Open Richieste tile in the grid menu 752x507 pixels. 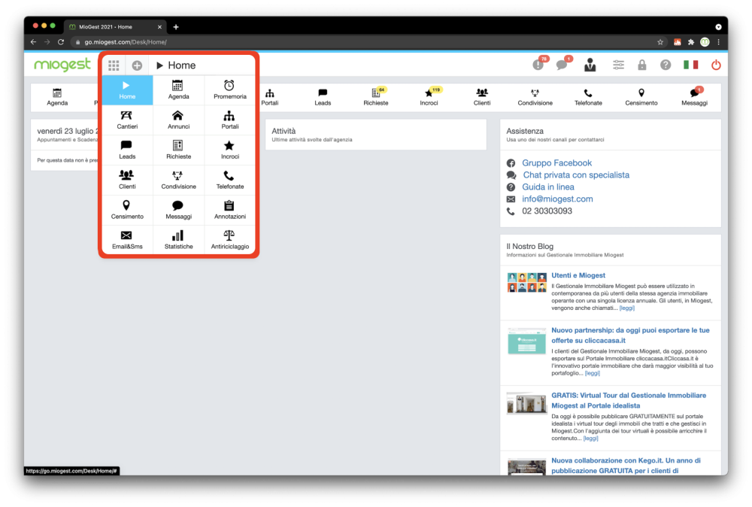[x=178, y=150]
